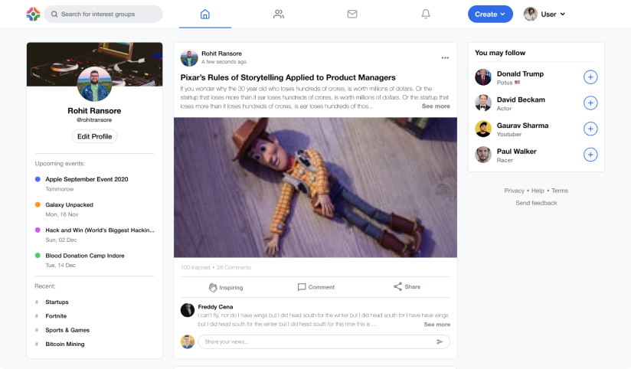Open the Fortnite recent group
This screenshot has height=369, width=631.
56,316
